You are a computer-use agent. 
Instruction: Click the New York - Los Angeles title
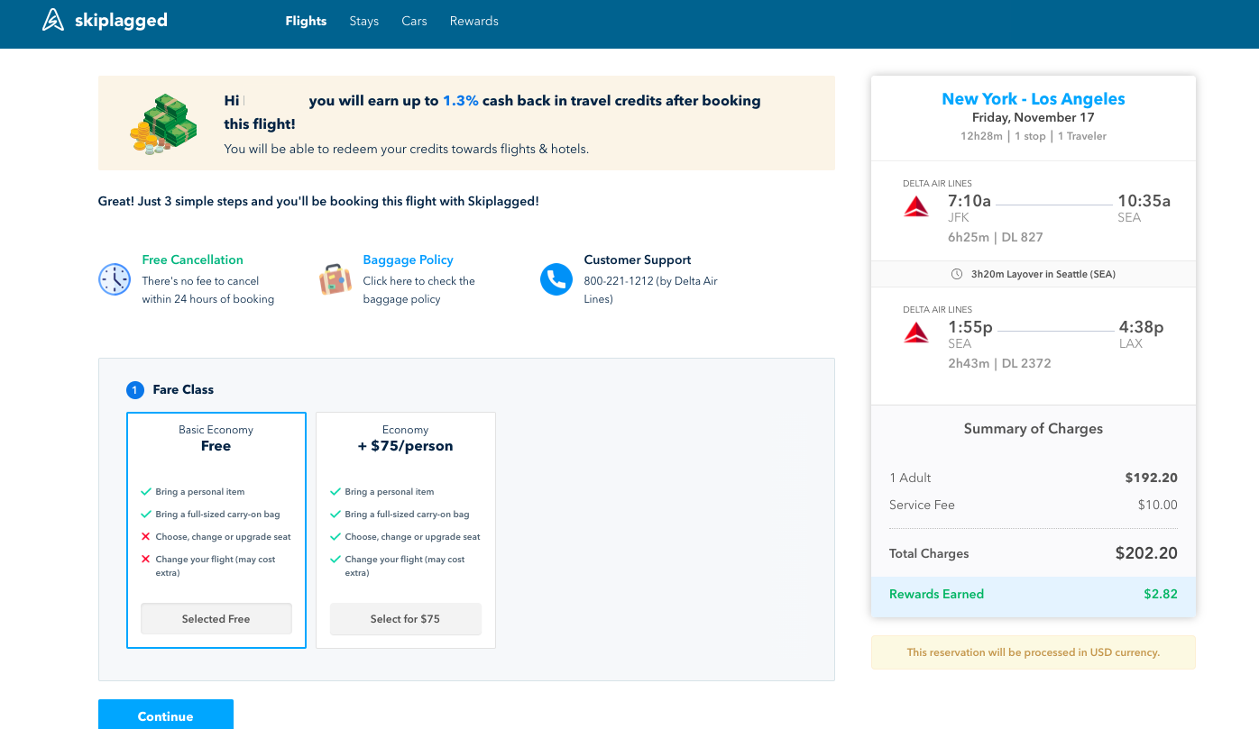click(x=1034, y=99)
